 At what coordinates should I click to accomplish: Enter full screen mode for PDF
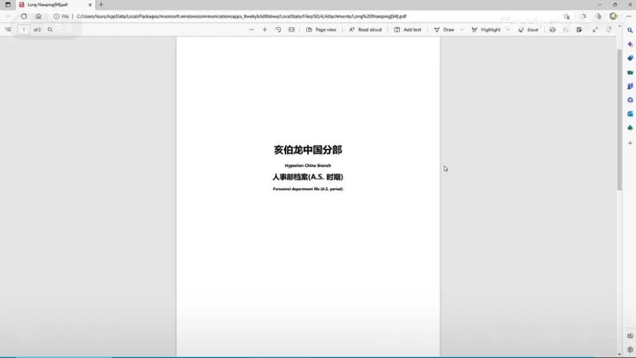click(595, 30)
